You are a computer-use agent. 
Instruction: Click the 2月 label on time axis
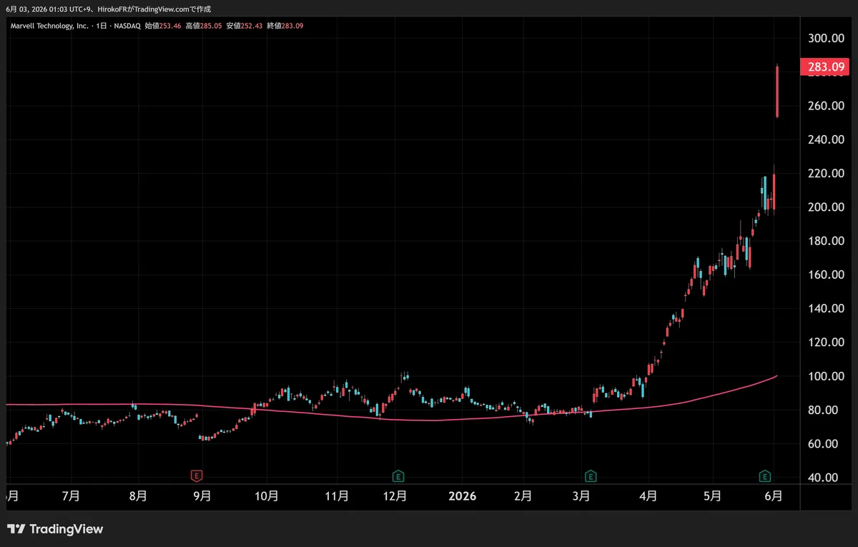523,496
